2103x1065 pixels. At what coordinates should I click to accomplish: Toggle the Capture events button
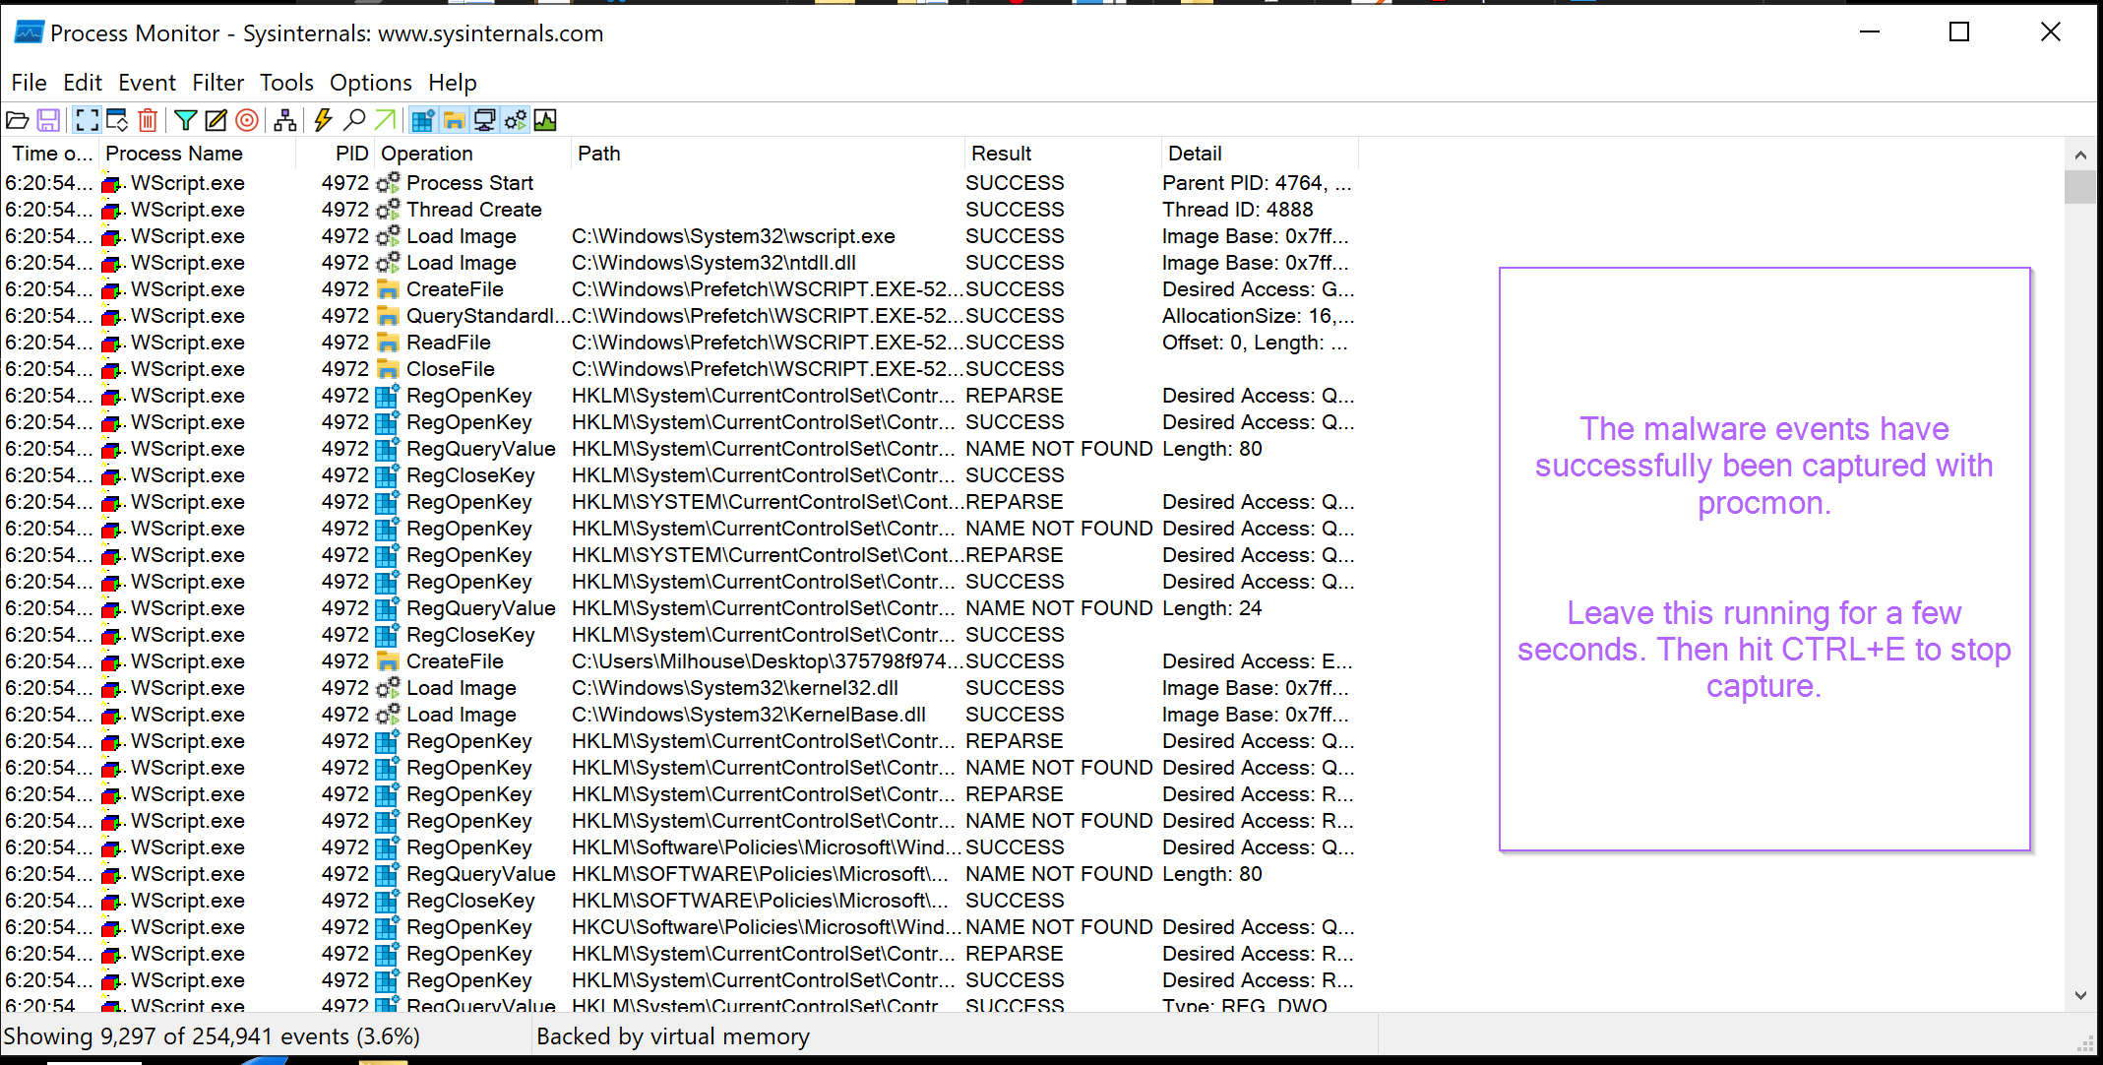(87, 120)
